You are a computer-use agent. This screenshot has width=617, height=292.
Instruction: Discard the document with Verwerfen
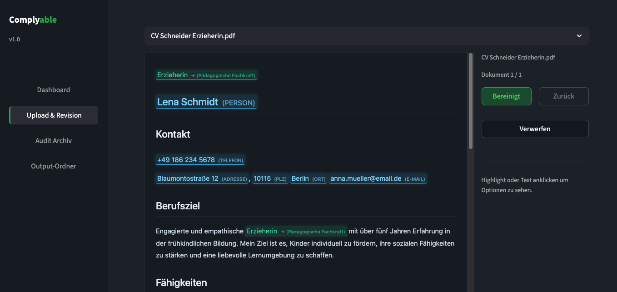[x=535, y=129]
